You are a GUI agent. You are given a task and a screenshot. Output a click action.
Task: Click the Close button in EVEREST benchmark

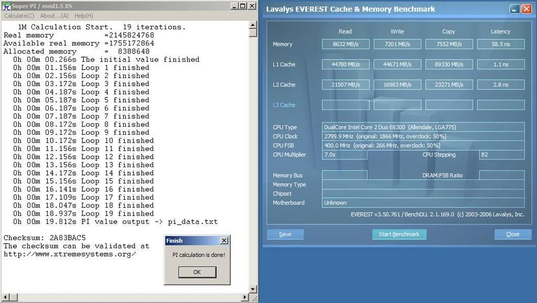(512, 234)
